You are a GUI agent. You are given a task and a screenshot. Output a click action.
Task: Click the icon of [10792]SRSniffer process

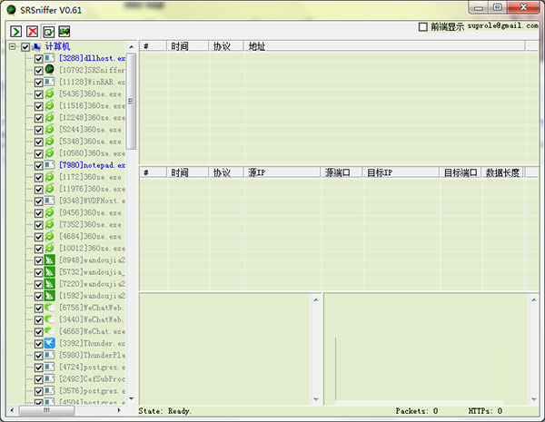point(49,70)
